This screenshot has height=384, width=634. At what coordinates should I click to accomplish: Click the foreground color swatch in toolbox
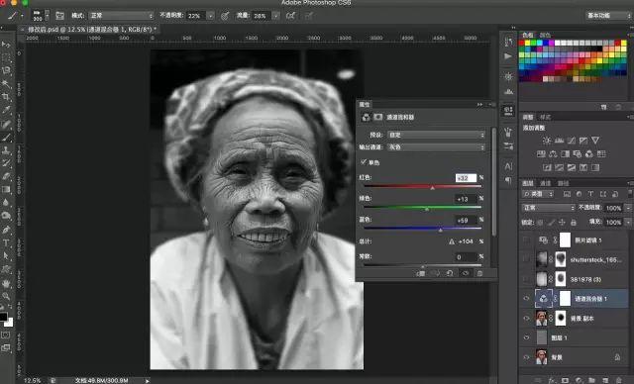3,316
